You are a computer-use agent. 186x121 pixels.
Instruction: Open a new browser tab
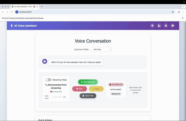[x=42, y=6]
